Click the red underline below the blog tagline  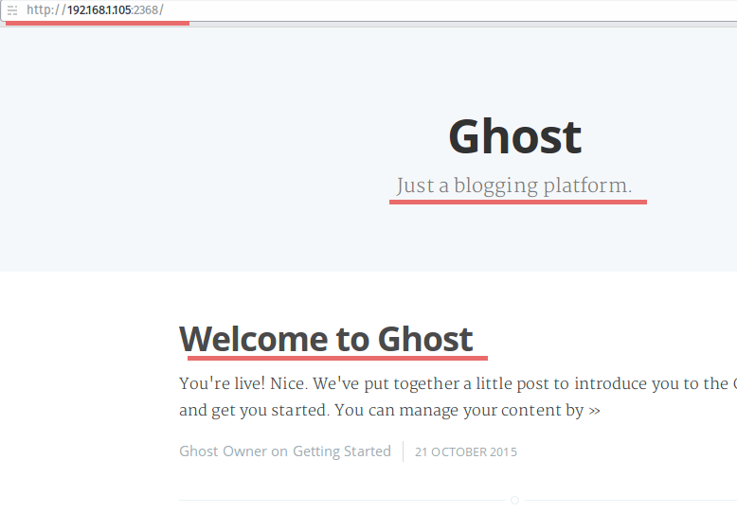tap(517, 202)
